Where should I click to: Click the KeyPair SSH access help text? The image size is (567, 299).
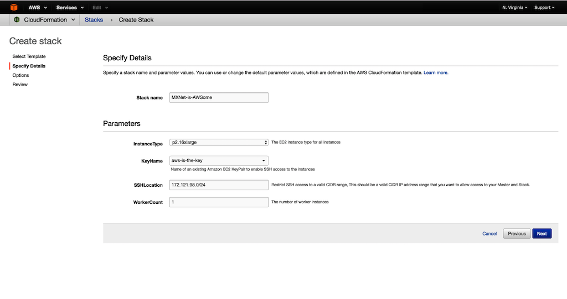[243, 169]
